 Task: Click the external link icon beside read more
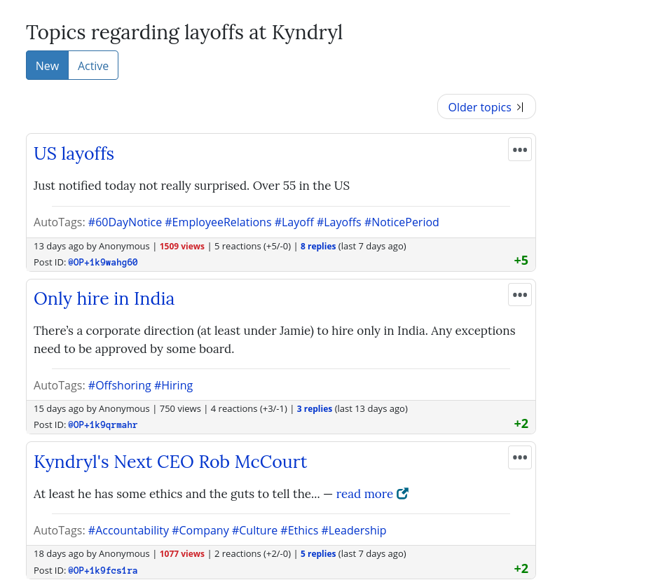[x=402, y=494]
